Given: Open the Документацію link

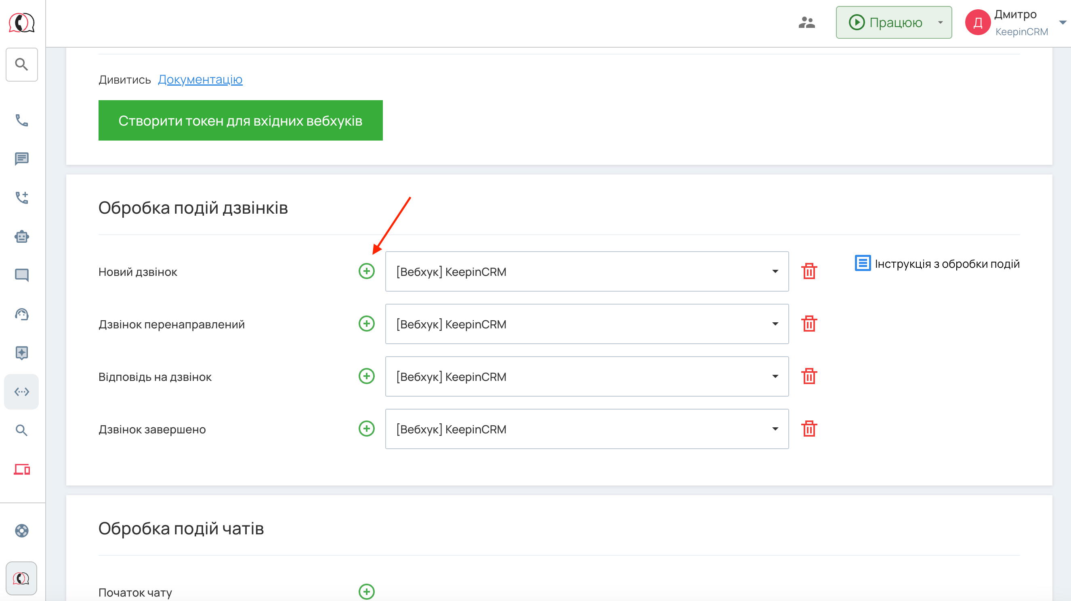Looking at the screenshot, I should point(200,80).
